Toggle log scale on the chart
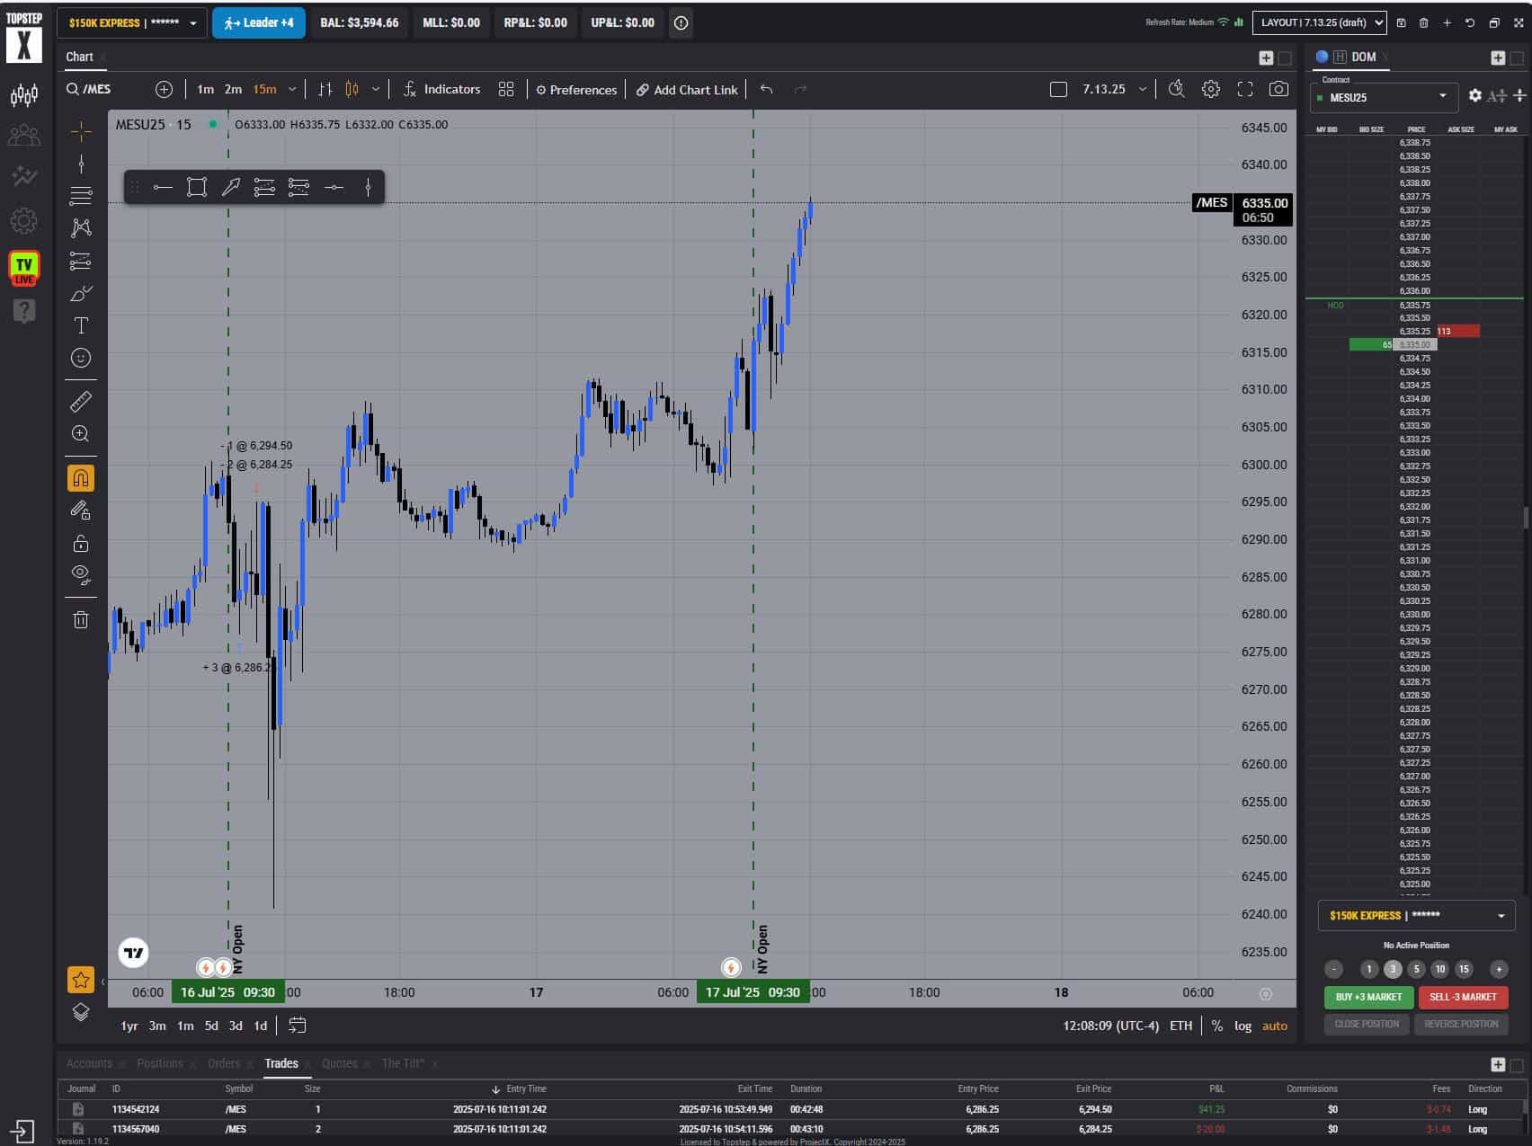The image size is (1532, 1146). click(1243, 1026)
